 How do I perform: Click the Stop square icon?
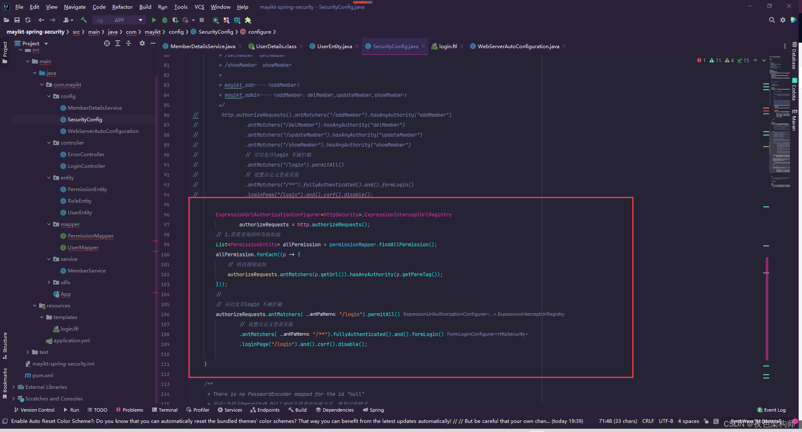pyautogui.click(x=202, y=20)
